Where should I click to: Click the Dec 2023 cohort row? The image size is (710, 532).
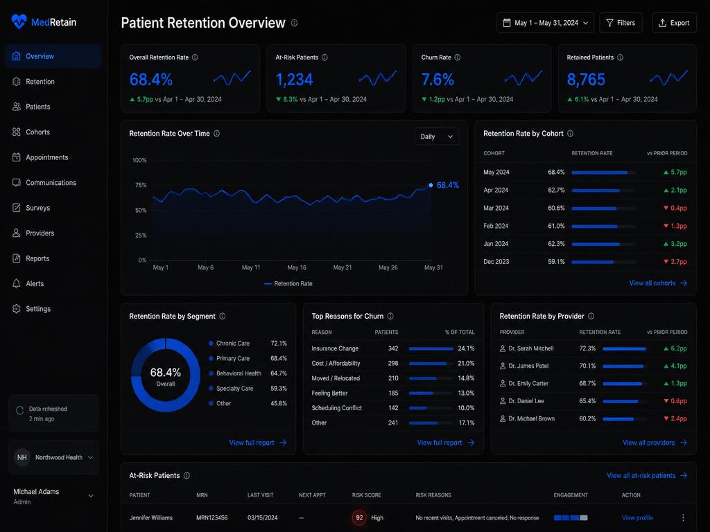coord(585,261)
